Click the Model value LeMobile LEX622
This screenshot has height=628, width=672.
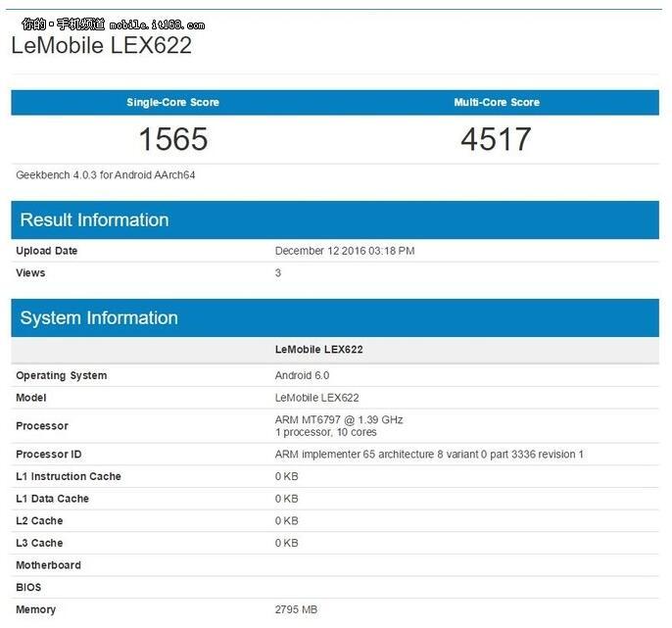coord(317,398)
